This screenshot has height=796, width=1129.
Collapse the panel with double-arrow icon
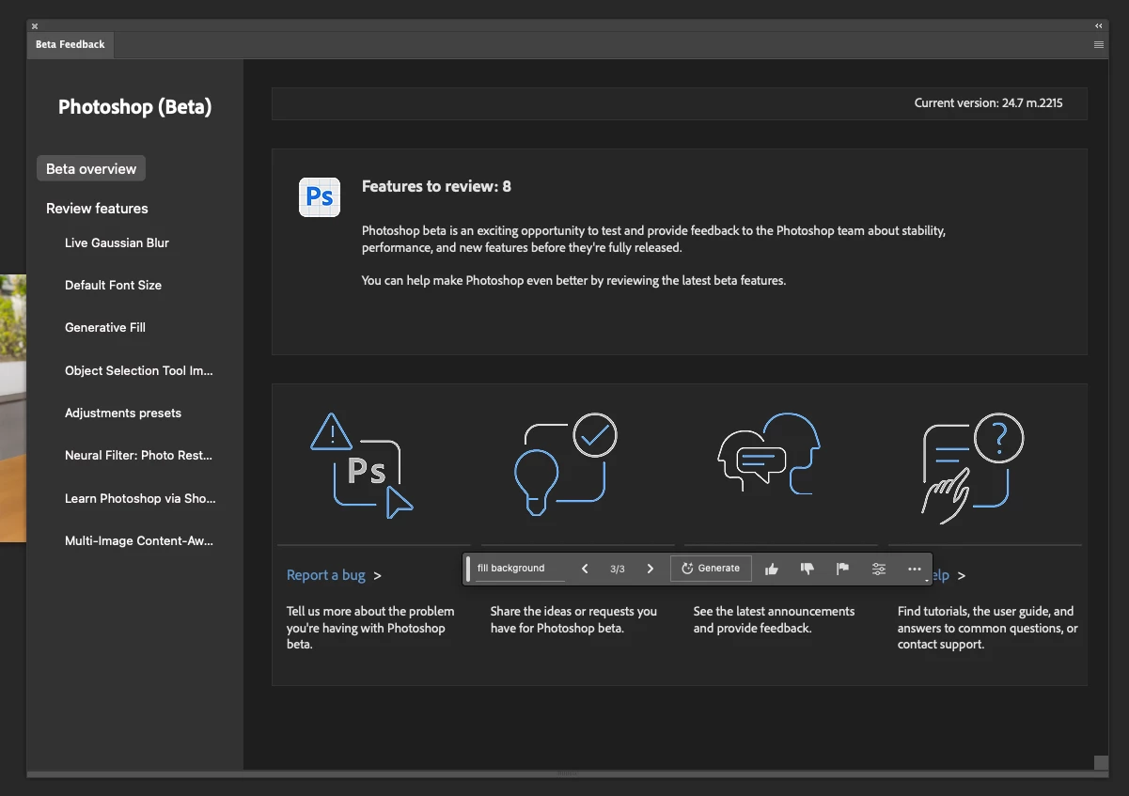pos(1099,25)
